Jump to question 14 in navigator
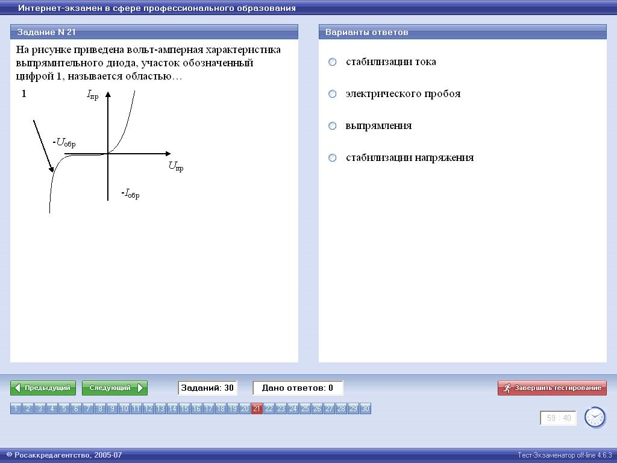The image size is (617, 463). 172,409
